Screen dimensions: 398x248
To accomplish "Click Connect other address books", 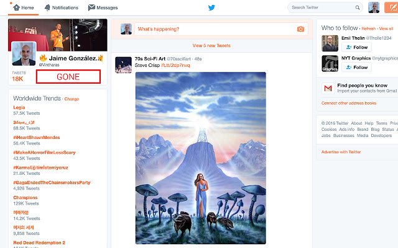I will pos(349,104).
